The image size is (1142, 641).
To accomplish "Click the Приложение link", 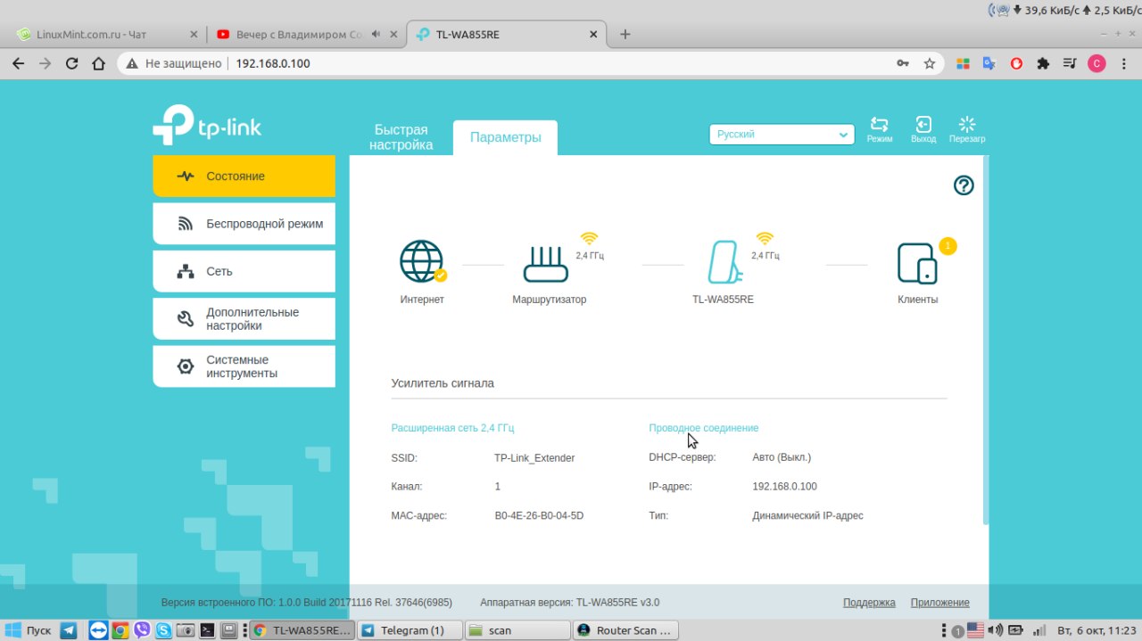I will [939, 603].
